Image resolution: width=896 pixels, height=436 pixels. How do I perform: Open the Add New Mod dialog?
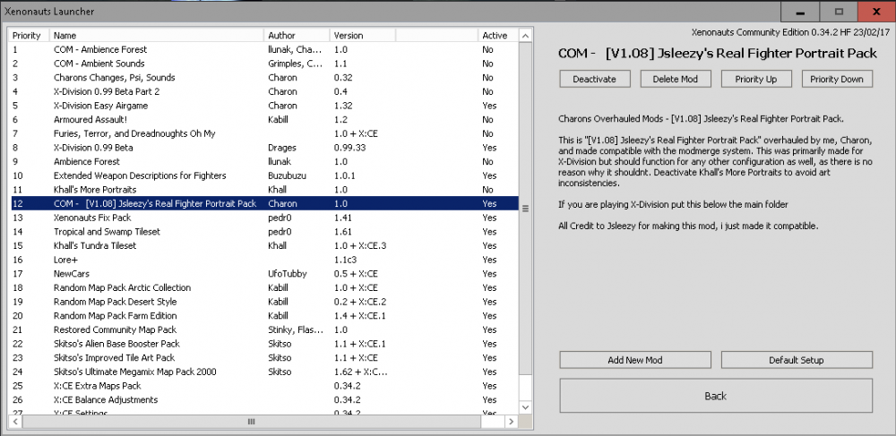(x=635, y=360)
